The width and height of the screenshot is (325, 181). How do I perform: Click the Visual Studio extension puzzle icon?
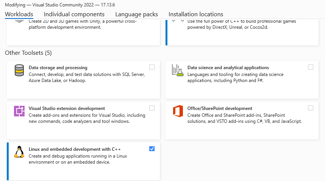click(19, 111)
